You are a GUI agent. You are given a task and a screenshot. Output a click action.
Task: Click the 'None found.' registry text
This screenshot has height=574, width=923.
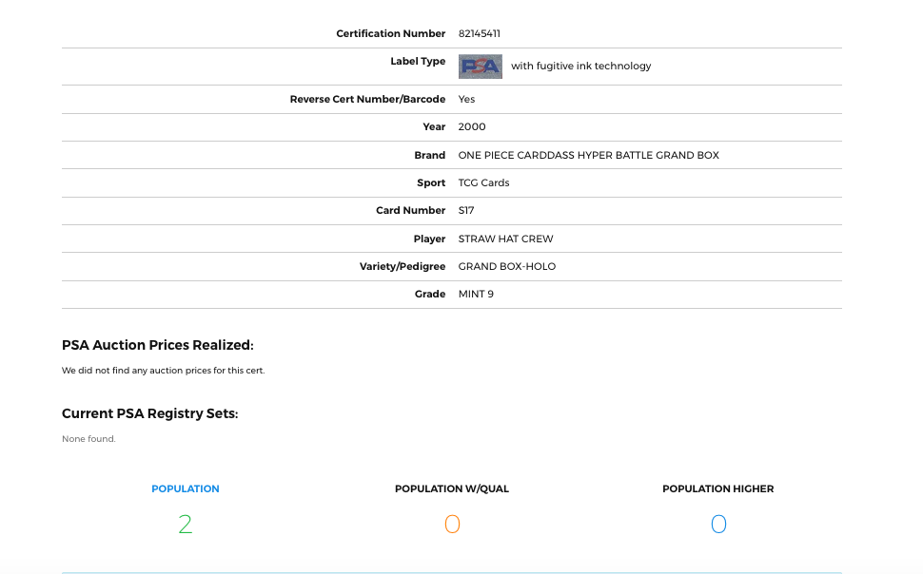point(88,439)
